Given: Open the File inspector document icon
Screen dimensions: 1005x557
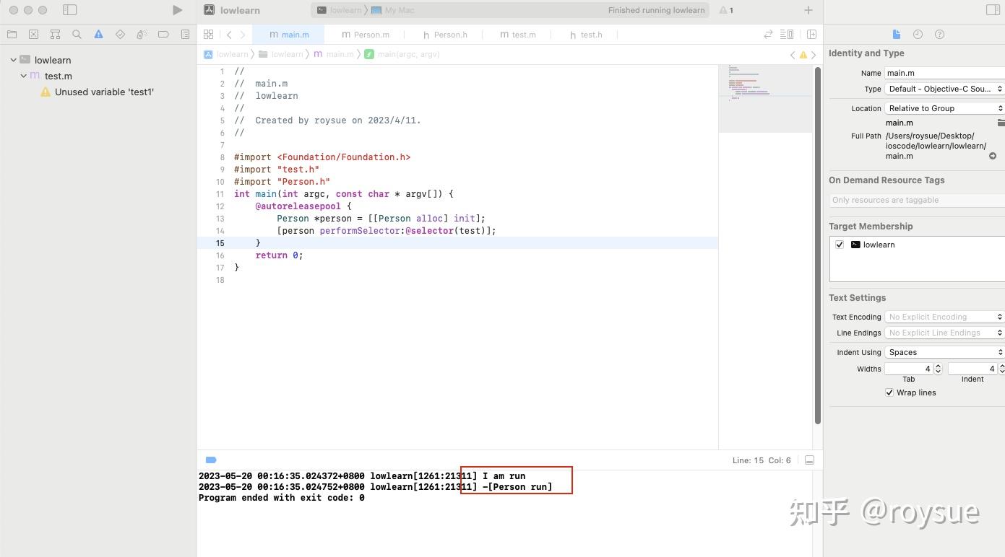Looking at the screenshot, I should click(x=896, y=34).
